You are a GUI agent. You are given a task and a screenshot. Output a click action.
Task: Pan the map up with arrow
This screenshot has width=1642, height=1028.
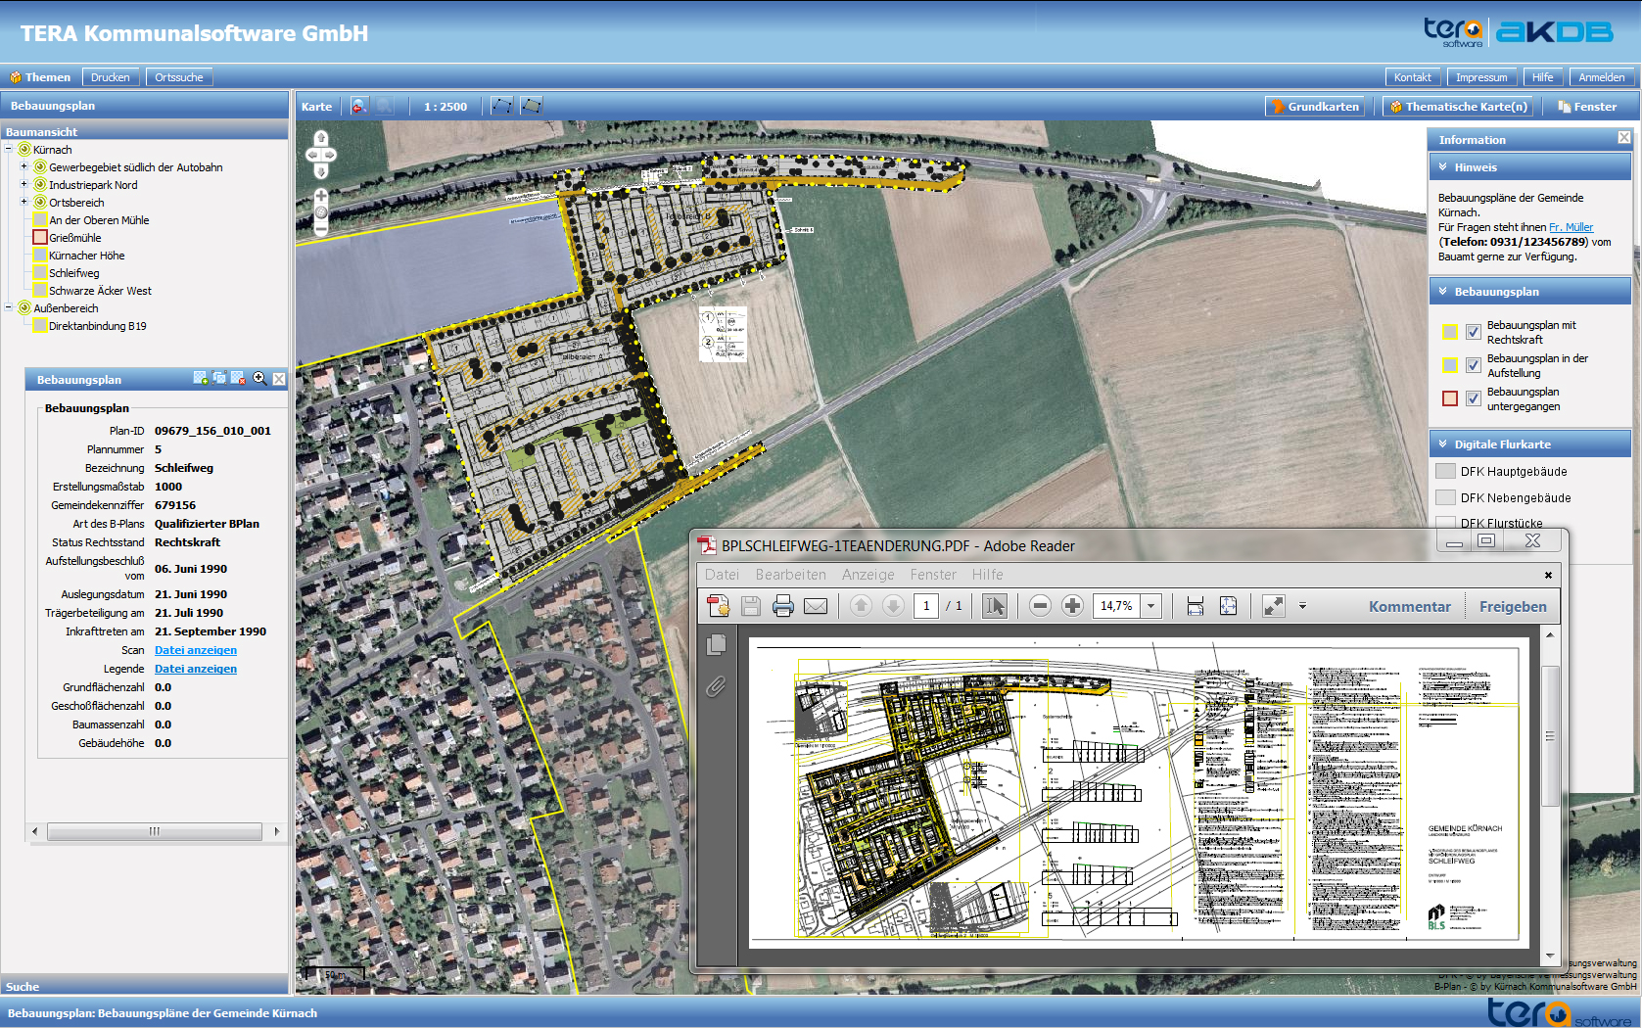click(321, 139)
